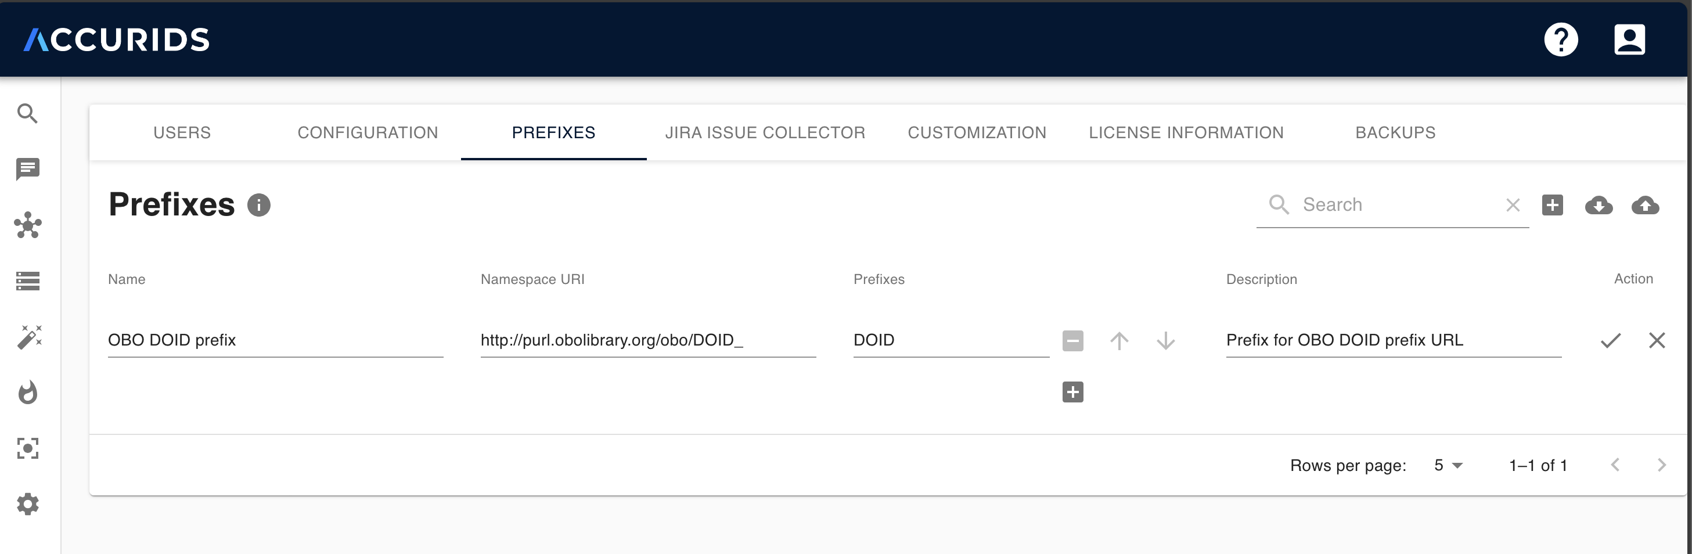Confirm row edit with checkmark

pos(1611,340)
